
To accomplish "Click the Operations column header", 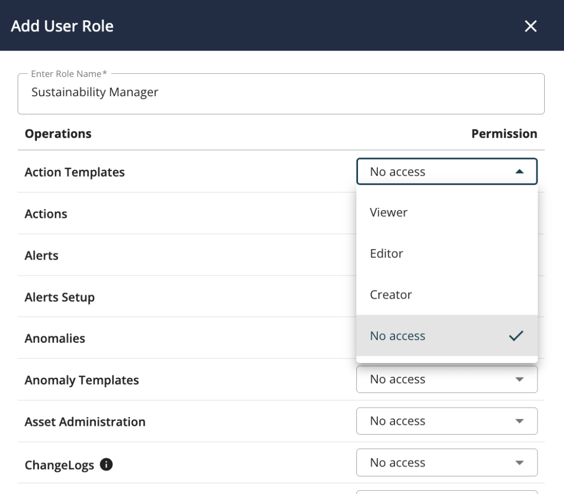I will [58, 134].
